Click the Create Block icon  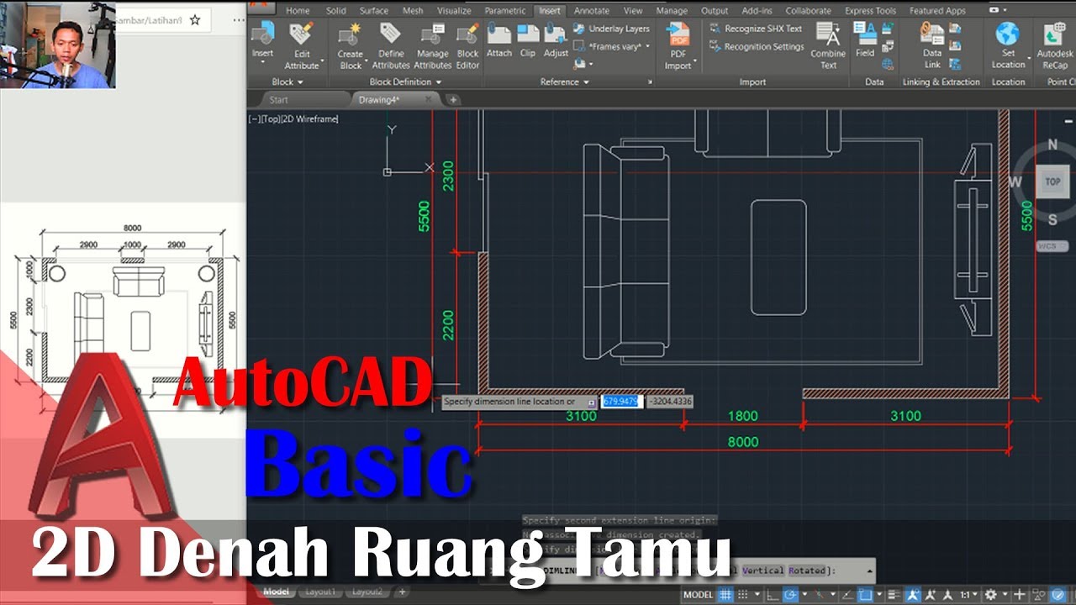click(x=351, y=34)
